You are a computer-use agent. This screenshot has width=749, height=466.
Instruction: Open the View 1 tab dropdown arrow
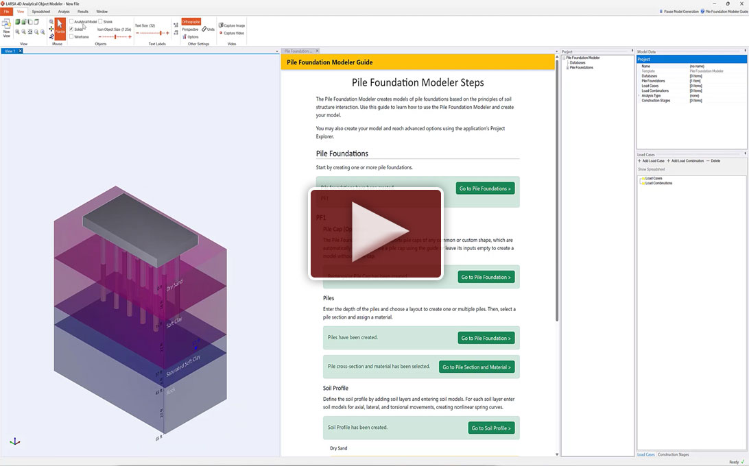tap(277, 51)
